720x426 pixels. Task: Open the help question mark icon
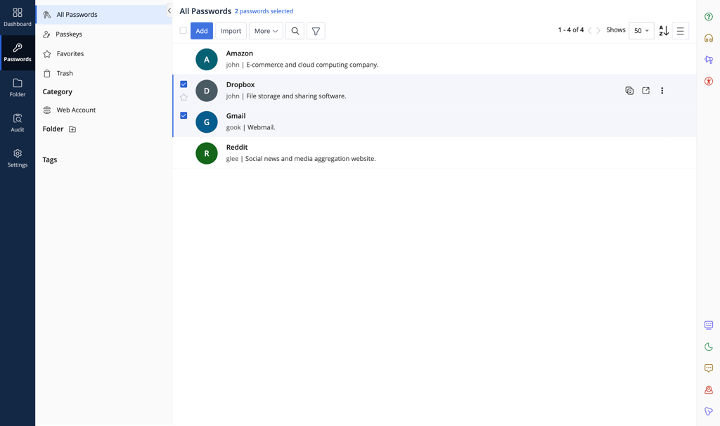click(709, 17)
